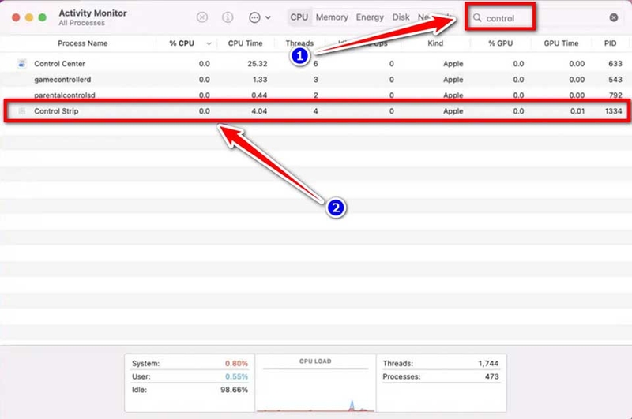Switch to the Energy tab
This screenshot has width=632, height=419.
pyautogui.click(x=369, y=17)
